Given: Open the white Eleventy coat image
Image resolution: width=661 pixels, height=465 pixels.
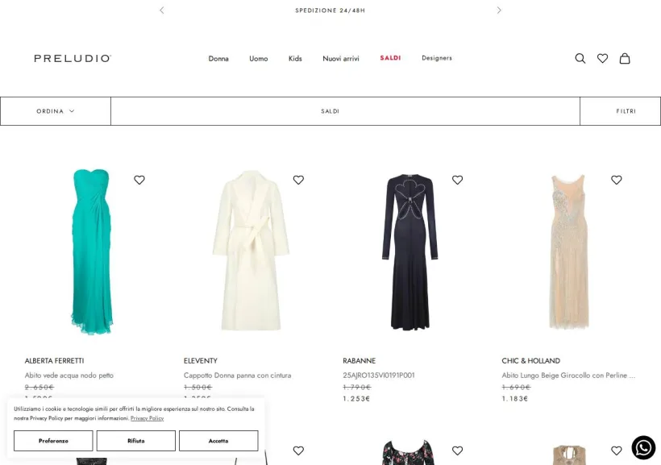Looking at the screenshot, I should [x=252, y=251].
